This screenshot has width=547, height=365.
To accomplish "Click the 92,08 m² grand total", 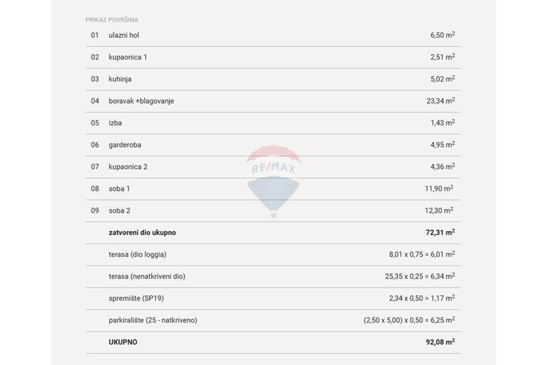I will 440,342.
